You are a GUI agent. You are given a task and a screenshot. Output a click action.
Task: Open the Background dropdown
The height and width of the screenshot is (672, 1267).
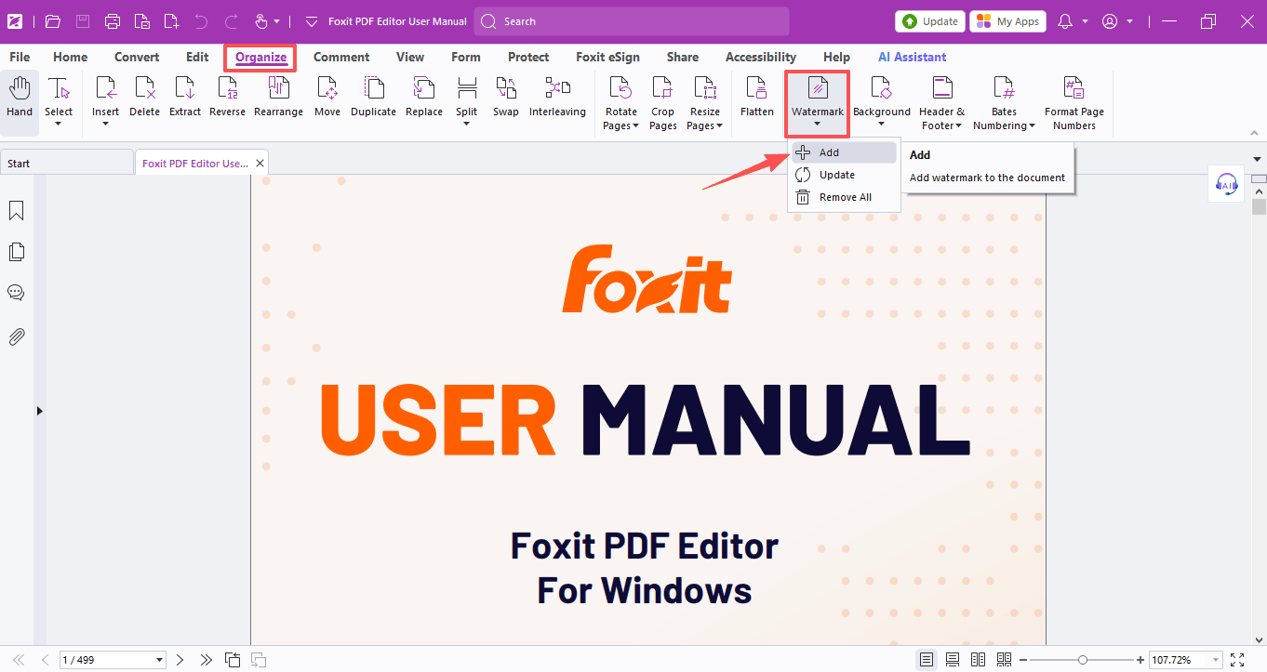882,124
